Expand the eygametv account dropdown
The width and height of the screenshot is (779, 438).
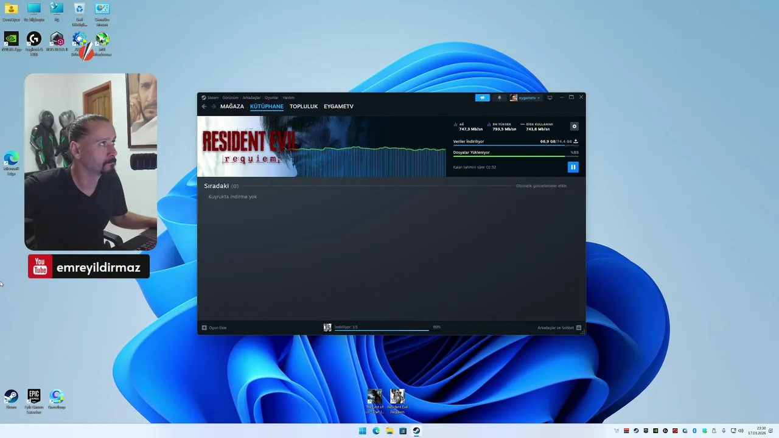point(525,97)
